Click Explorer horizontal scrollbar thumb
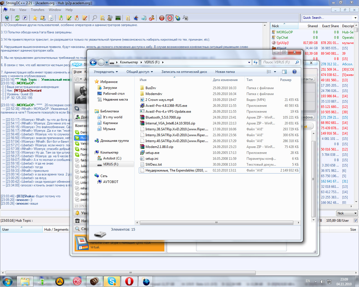This screenshot has height=287, width=359. [x=217, y=223]
